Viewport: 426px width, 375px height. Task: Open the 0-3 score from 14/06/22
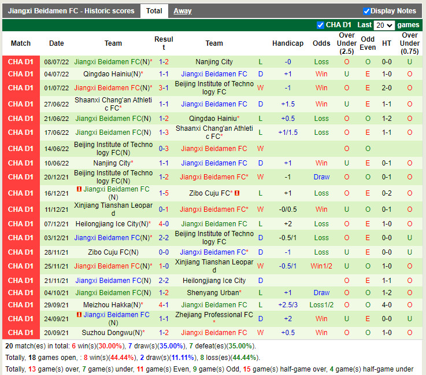pyautogui.click(x=164, y=149)
